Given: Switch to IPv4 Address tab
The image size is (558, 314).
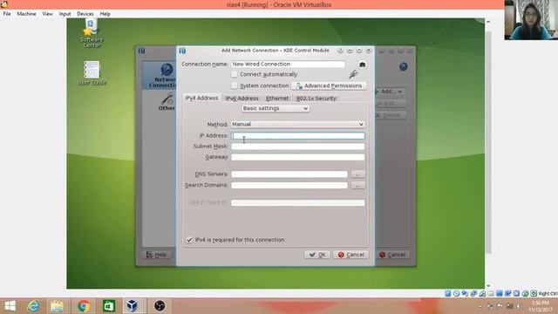Looking at the screenshot, I should tap(201, 98).
